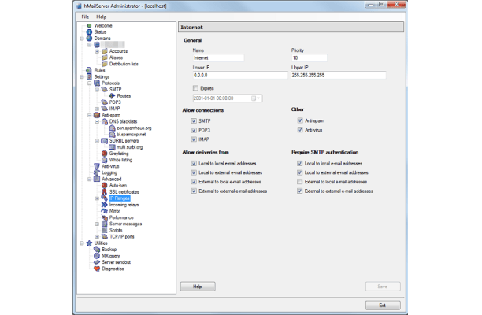Enable the Expires checkbox

point(195,88)
